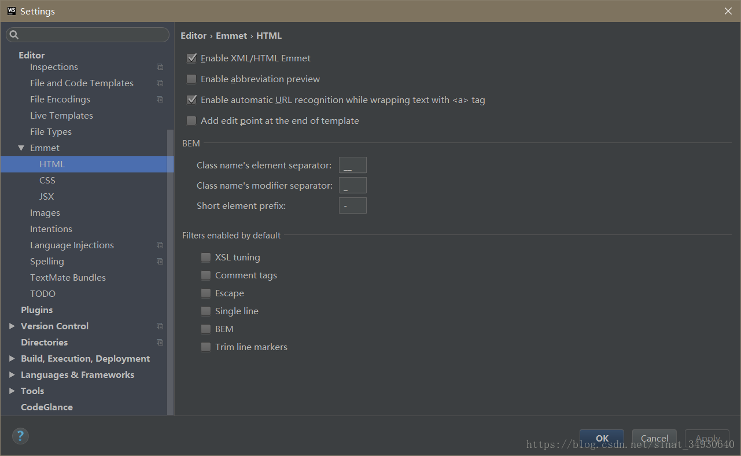Click inside the Short element prefix field
The image size is (741, 456).
(352, 205)
